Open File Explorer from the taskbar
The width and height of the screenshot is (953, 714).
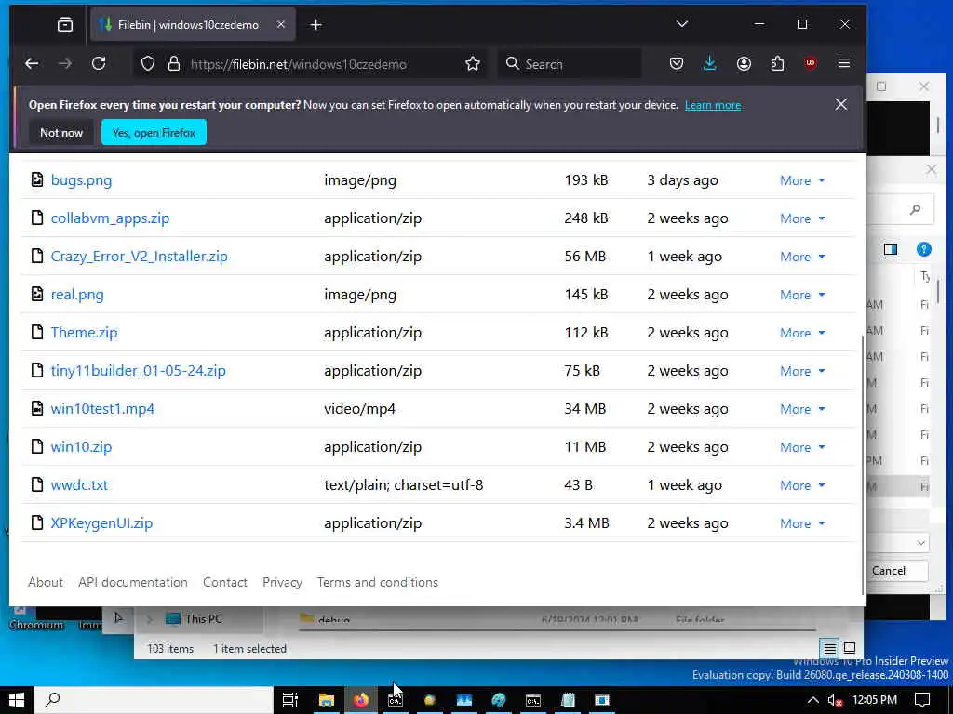(327, 700)
